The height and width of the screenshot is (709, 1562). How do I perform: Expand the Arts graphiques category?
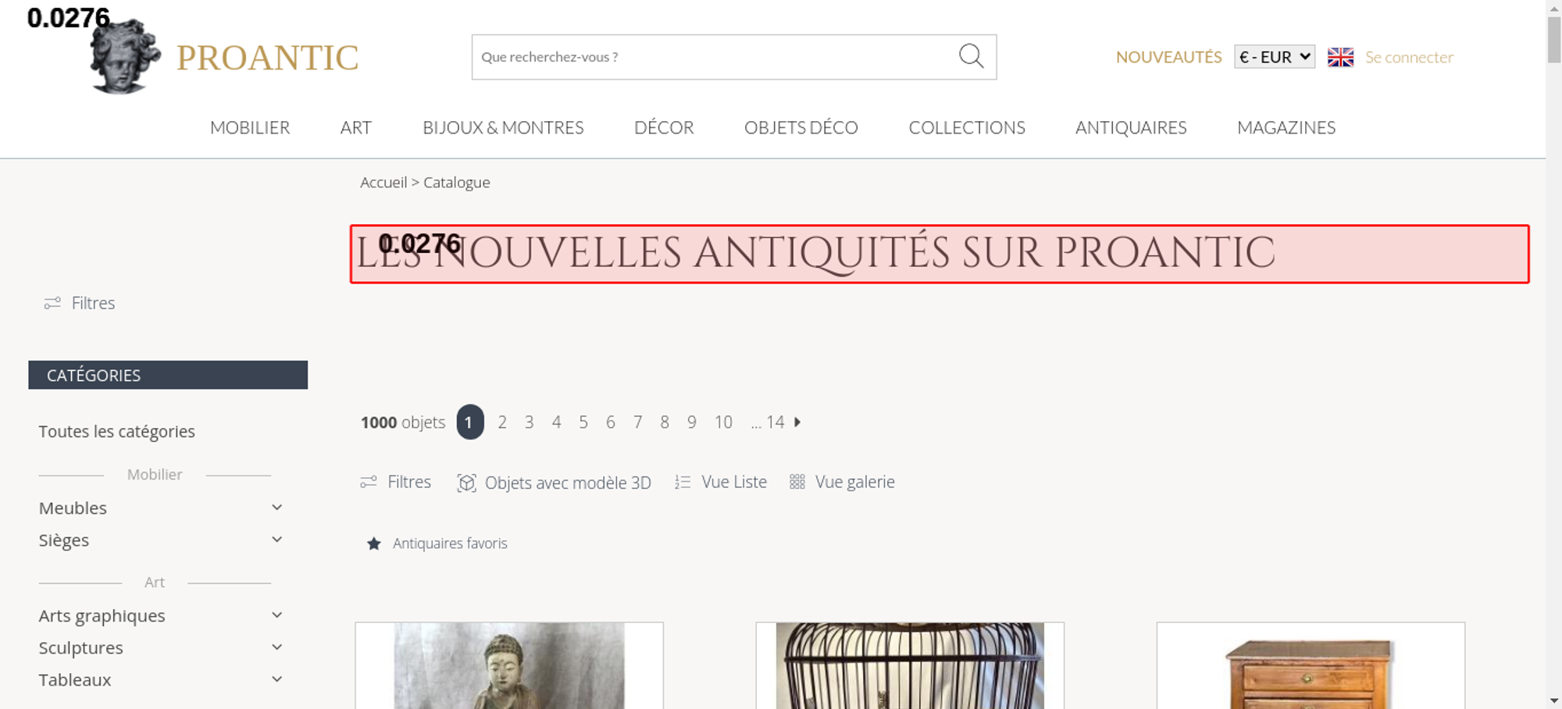pyautogui.click(x=276, y=615)
